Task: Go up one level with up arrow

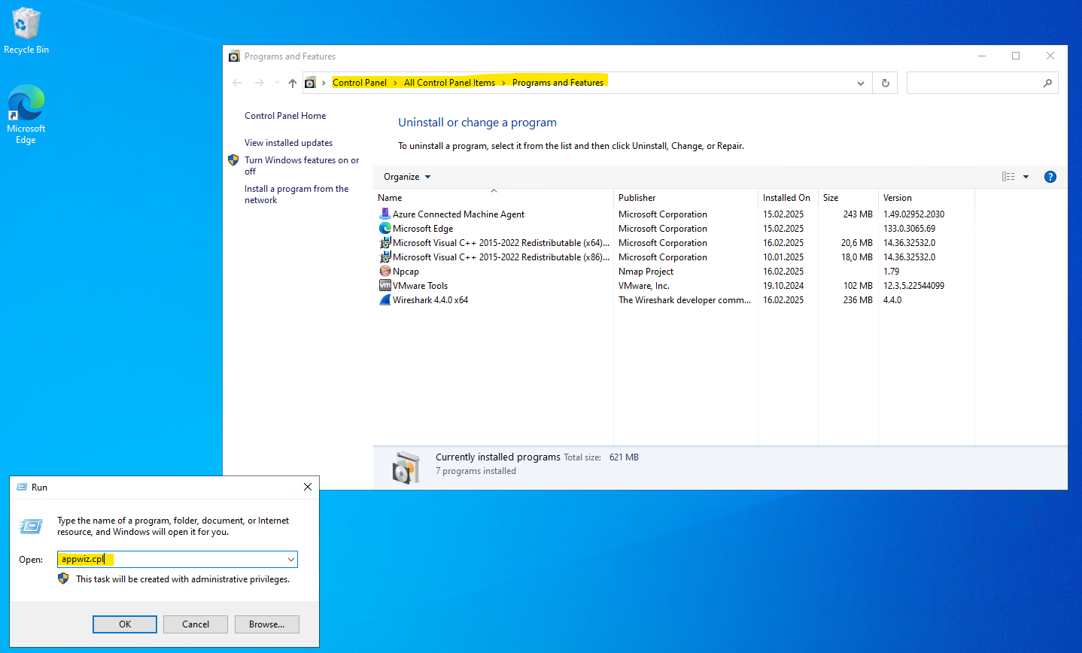Action: 293,83
